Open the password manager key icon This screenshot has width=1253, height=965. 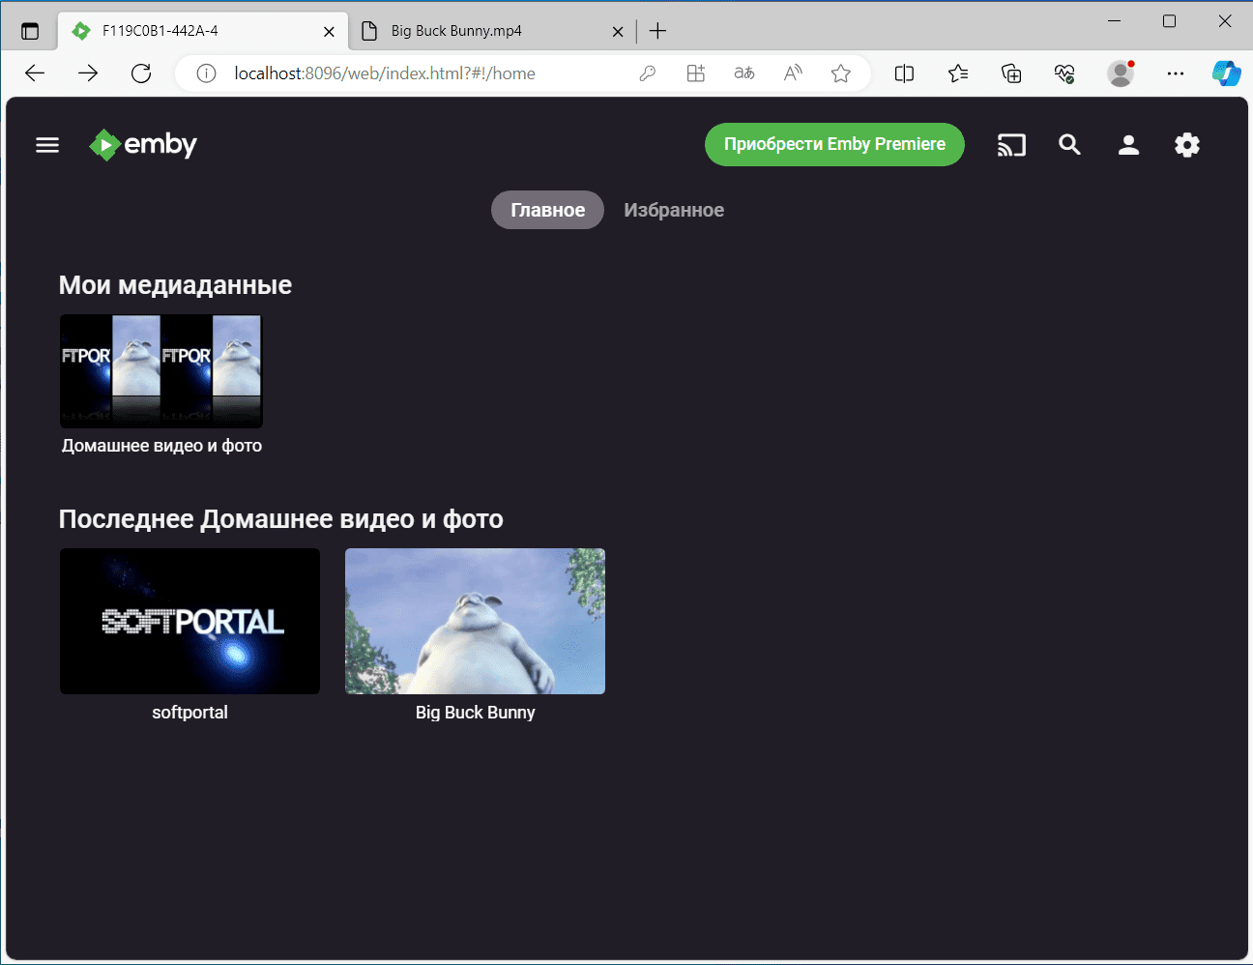point(648,73)
